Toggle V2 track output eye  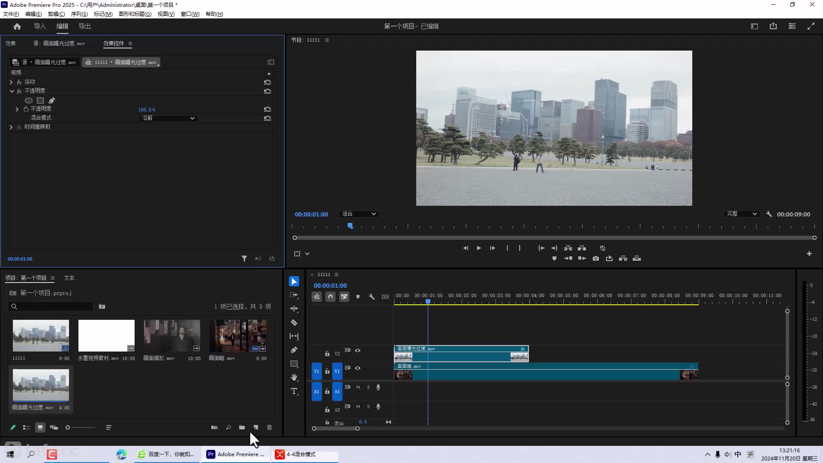coord(358,351)
